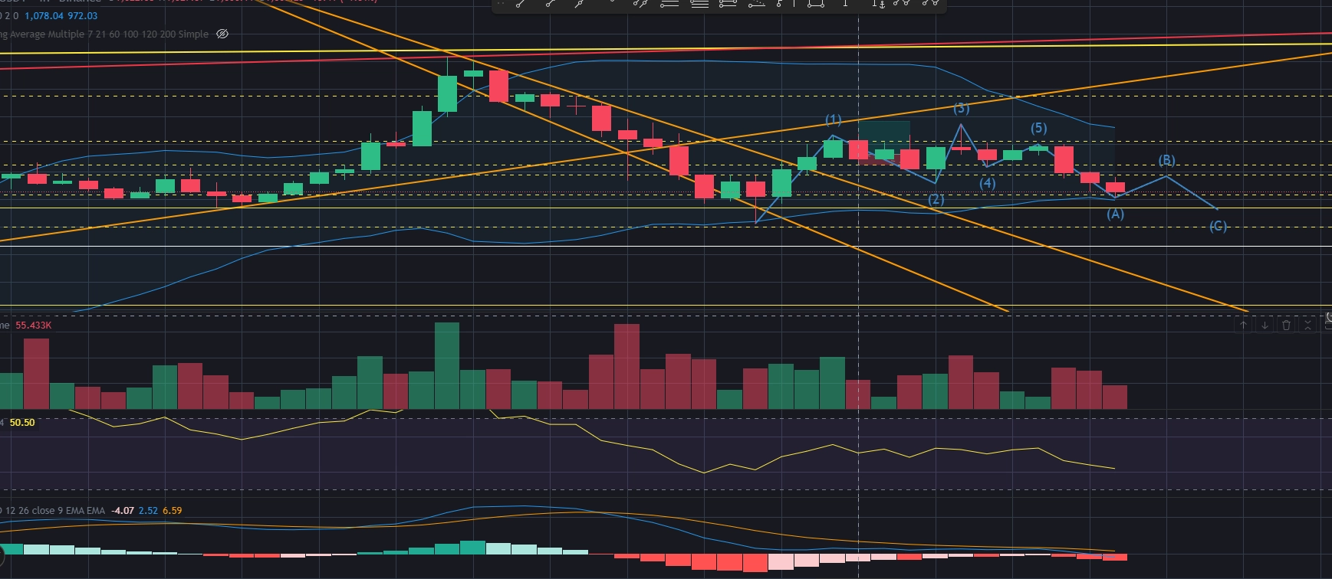
Task: Click the last red candlestick on chart
Action: pyautogui.click(x=1115, y=188)
